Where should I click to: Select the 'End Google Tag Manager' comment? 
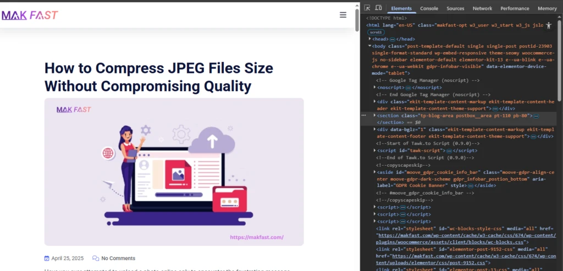[433, 95]
